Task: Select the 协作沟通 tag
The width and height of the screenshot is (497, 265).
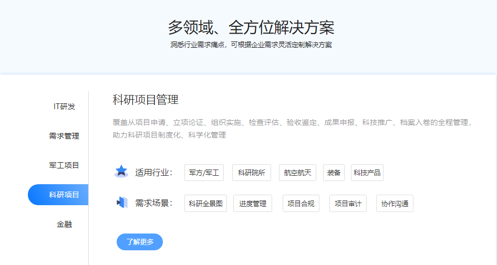Action: [395, 203]
